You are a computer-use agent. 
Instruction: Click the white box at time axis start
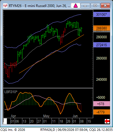pos(5,121)
